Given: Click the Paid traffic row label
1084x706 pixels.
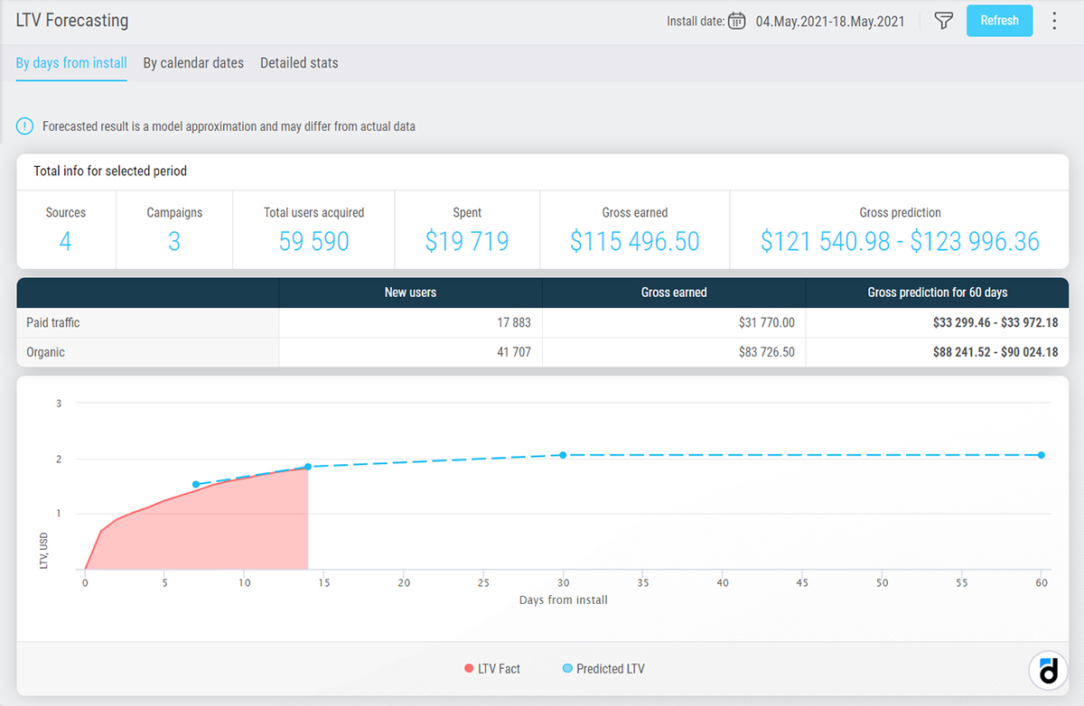Looking at the screenshot, I should click(53, 322).
